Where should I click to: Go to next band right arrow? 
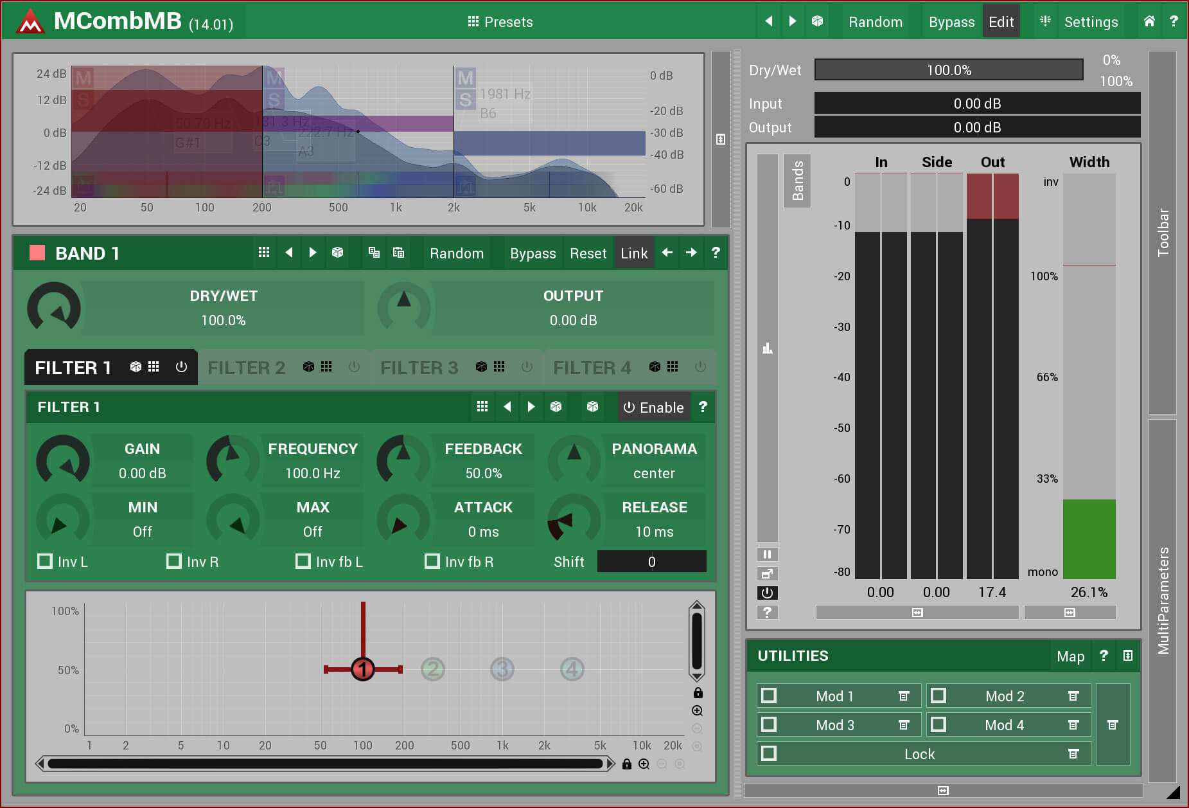pos(691,253)
